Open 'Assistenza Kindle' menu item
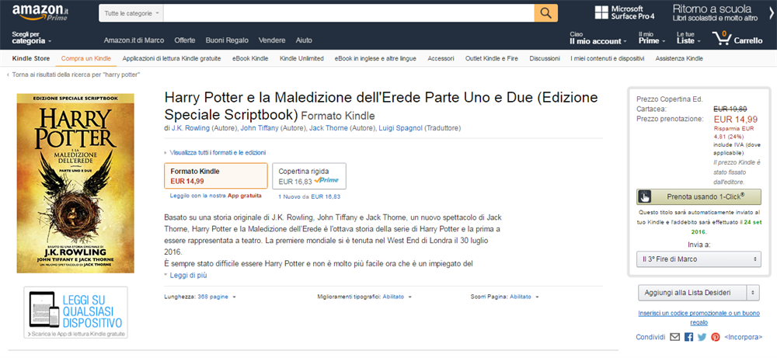 [679, 58]
